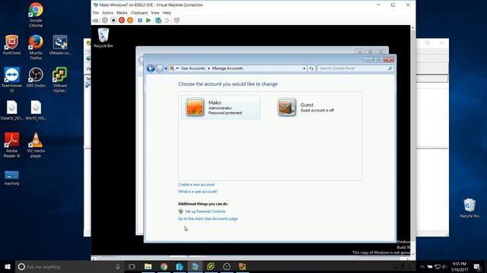
Task: Open Task View on the taskbar
Action: (132, 266)
